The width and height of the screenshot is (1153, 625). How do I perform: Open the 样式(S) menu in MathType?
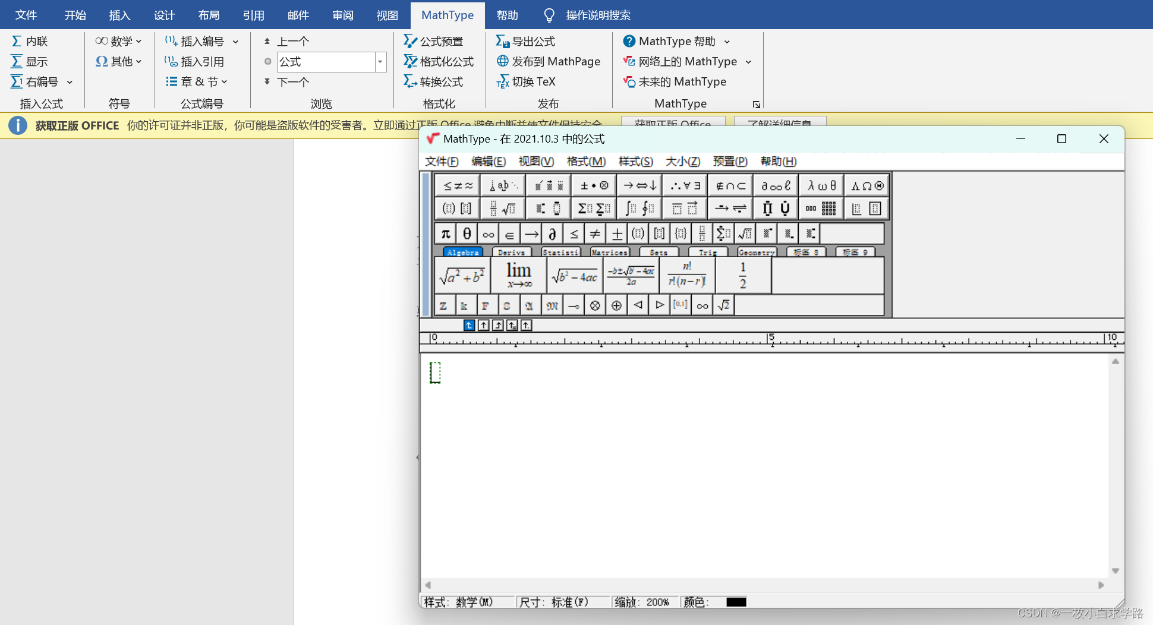click(x=635, y=161)
